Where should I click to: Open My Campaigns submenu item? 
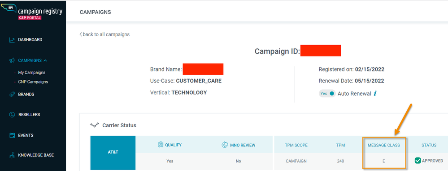coord(32,73)
